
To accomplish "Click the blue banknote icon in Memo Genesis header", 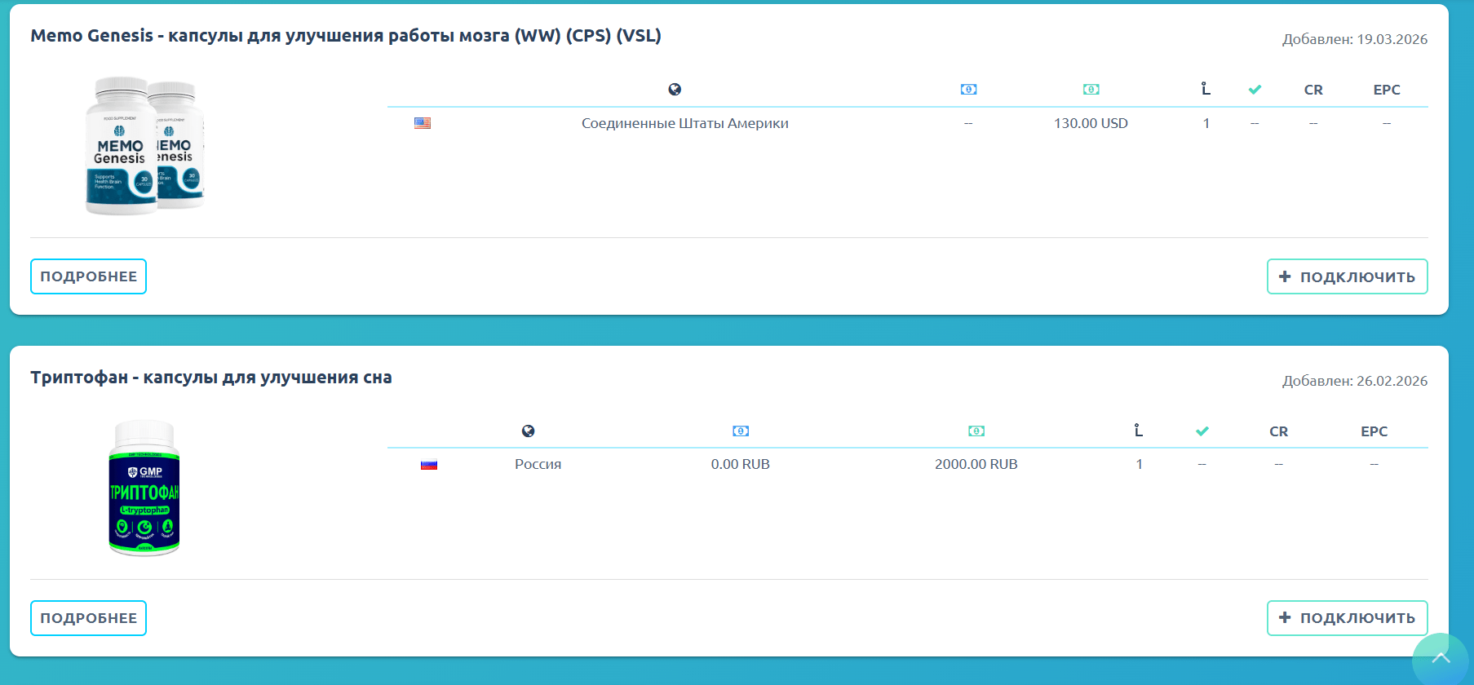I will pyautogui.click(x=968, y=90).
